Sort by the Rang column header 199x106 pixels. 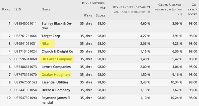point(6,9)
